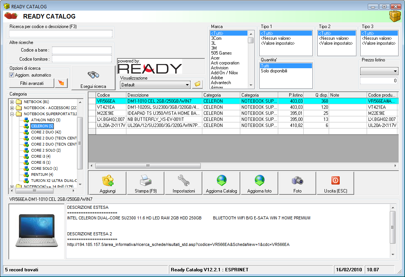
Task: Click the Marca list scroll up arrow
Action: 251,34
